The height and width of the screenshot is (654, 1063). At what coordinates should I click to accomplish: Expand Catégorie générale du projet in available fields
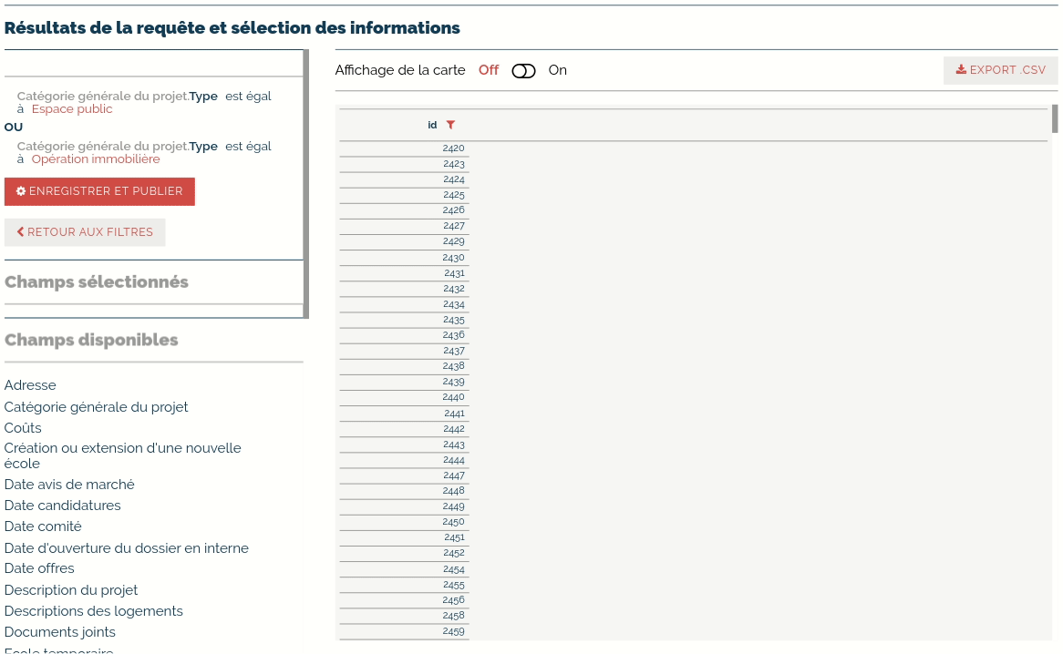pos(96,407)
